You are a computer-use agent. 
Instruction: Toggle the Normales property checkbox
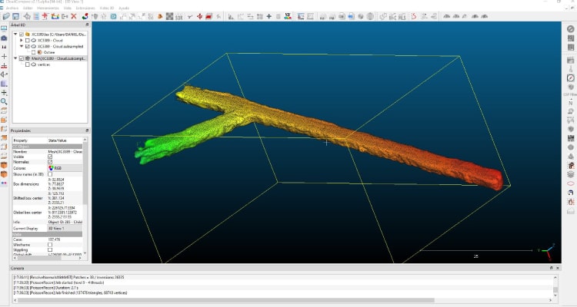[x=50, y=162]
